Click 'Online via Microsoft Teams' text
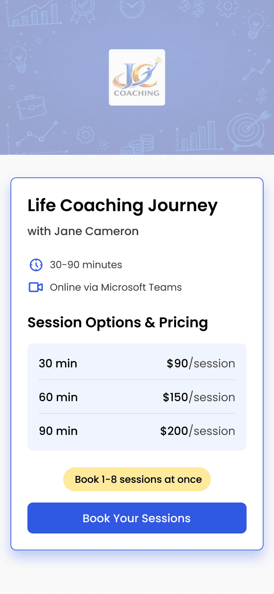The width and height of the screenshot is (274, 594). pyautogui.click(x=116, y=287)
